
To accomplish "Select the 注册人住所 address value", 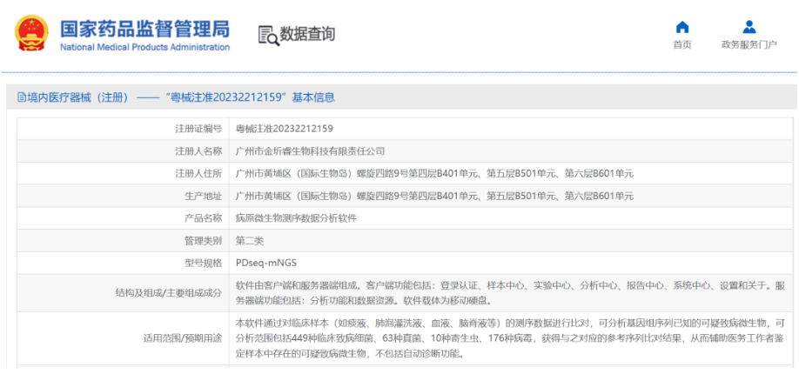I will pyautogui.click(x=434, y=173).
